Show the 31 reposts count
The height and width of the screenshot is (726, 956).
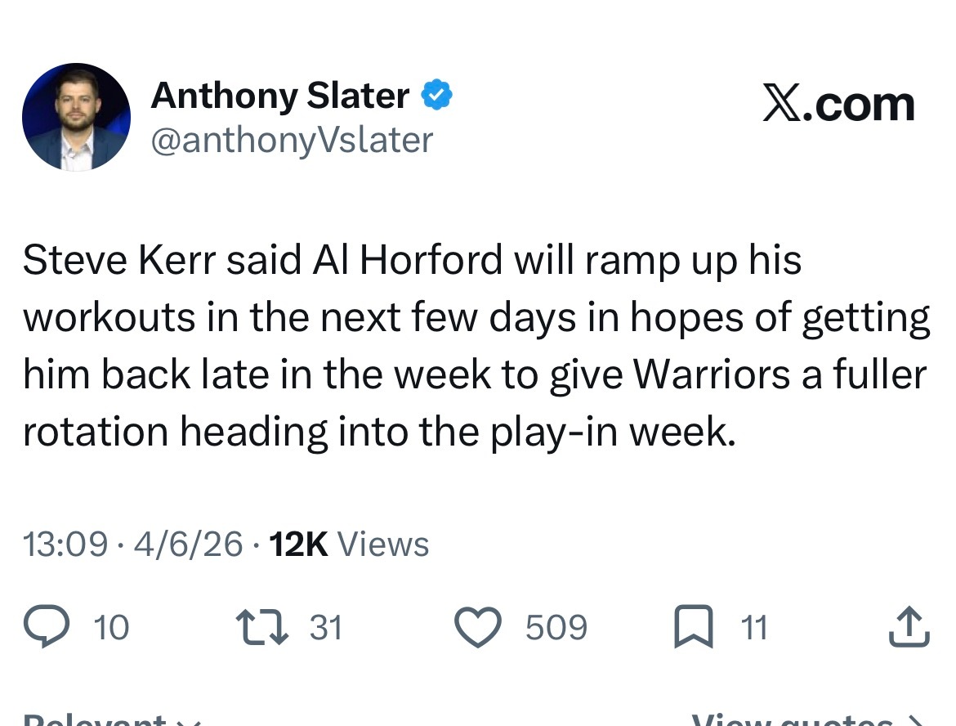(325, 628)
